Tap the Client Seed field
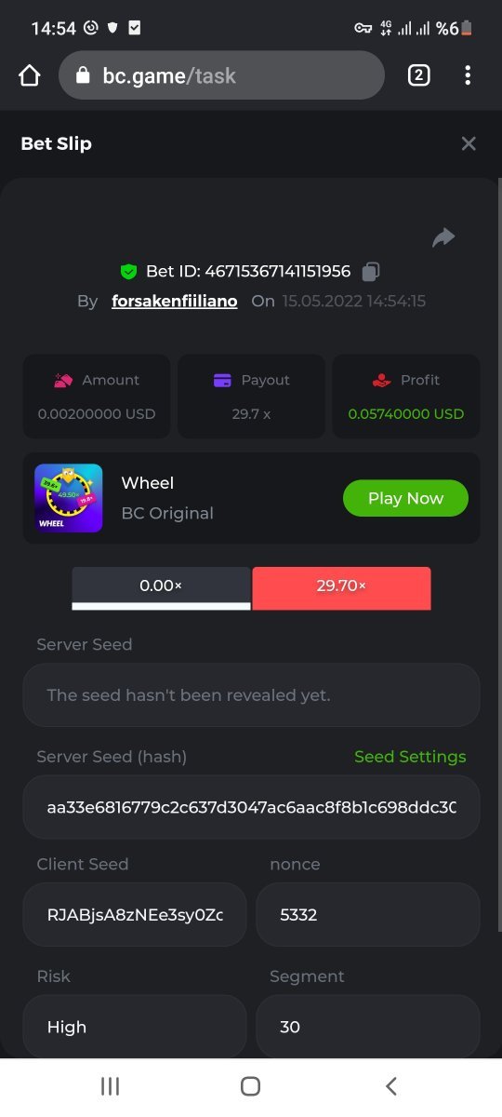502x1117 pixels. click(x=135, y=915)
